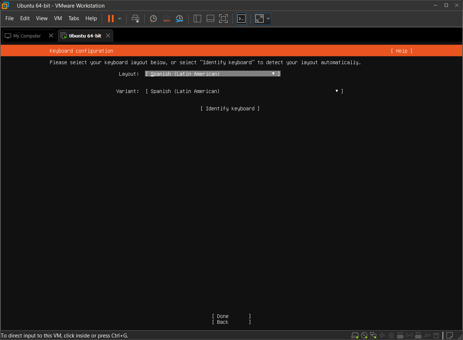
Task: Click the sound card status bar icon
Action: click(382, 335)
